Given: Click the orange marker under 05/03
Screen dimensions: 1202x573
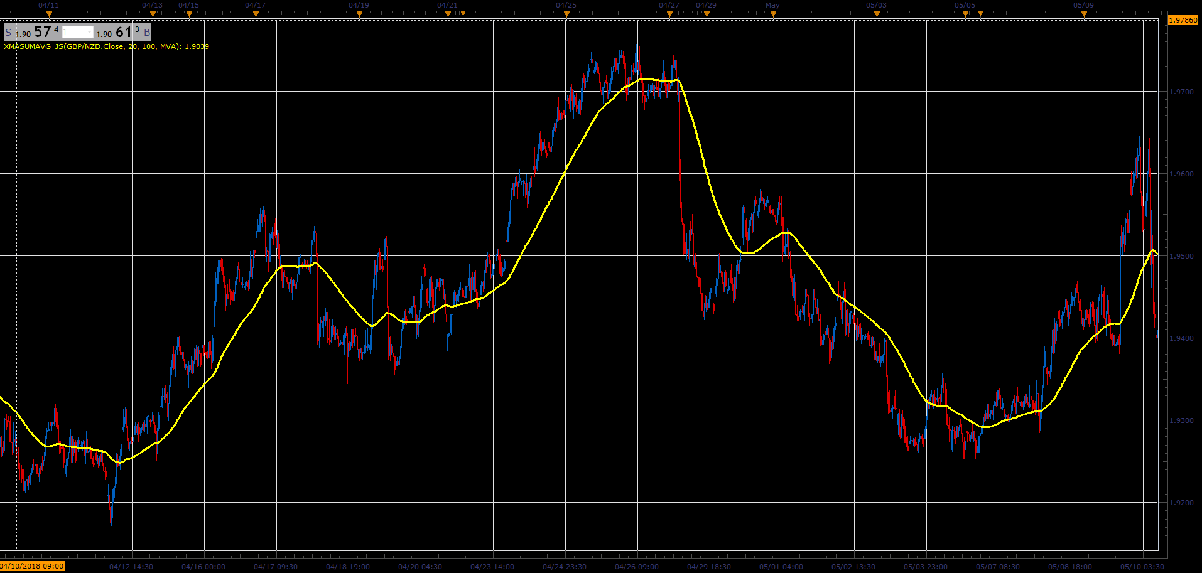Looking at the screenshot, I should tap(877, 14).
